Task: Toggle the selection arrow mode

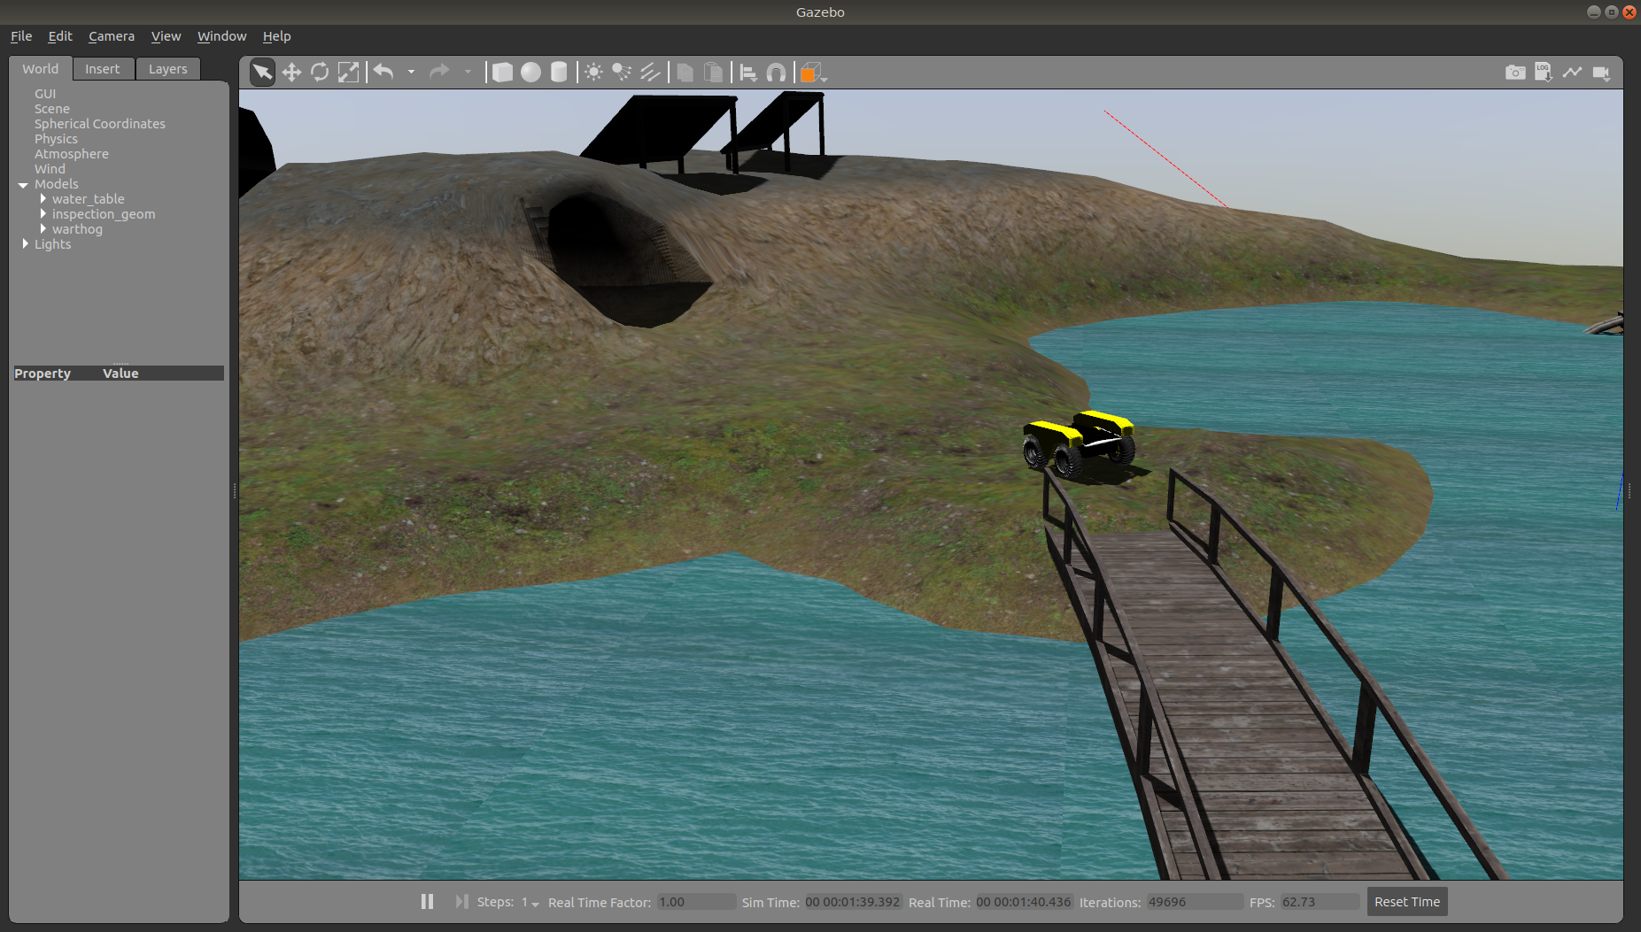Action: pyautogui.click(x=262, y=73)
